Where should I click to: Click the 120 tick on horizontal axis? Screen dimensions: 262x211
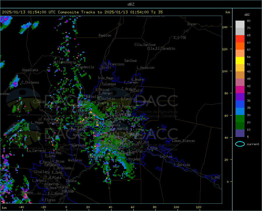pos(199,207)
